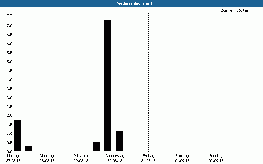Viewport: 263px width, 164px height.
Task: Click the 7,0 y-axis value
Action: pyautogui.click(x=10, y=26)
